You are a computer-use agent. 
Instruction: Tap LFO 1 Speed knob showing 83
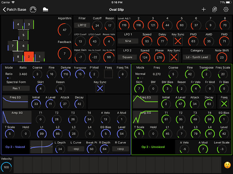tap(147, 41)
